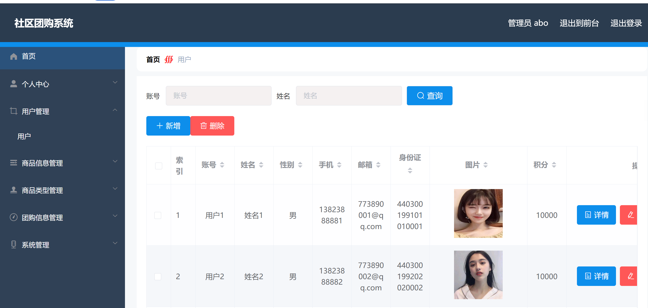Select the 首页 home icon in sidebar
Viewport: 648px width, 308px height.
tap(13, 56)
